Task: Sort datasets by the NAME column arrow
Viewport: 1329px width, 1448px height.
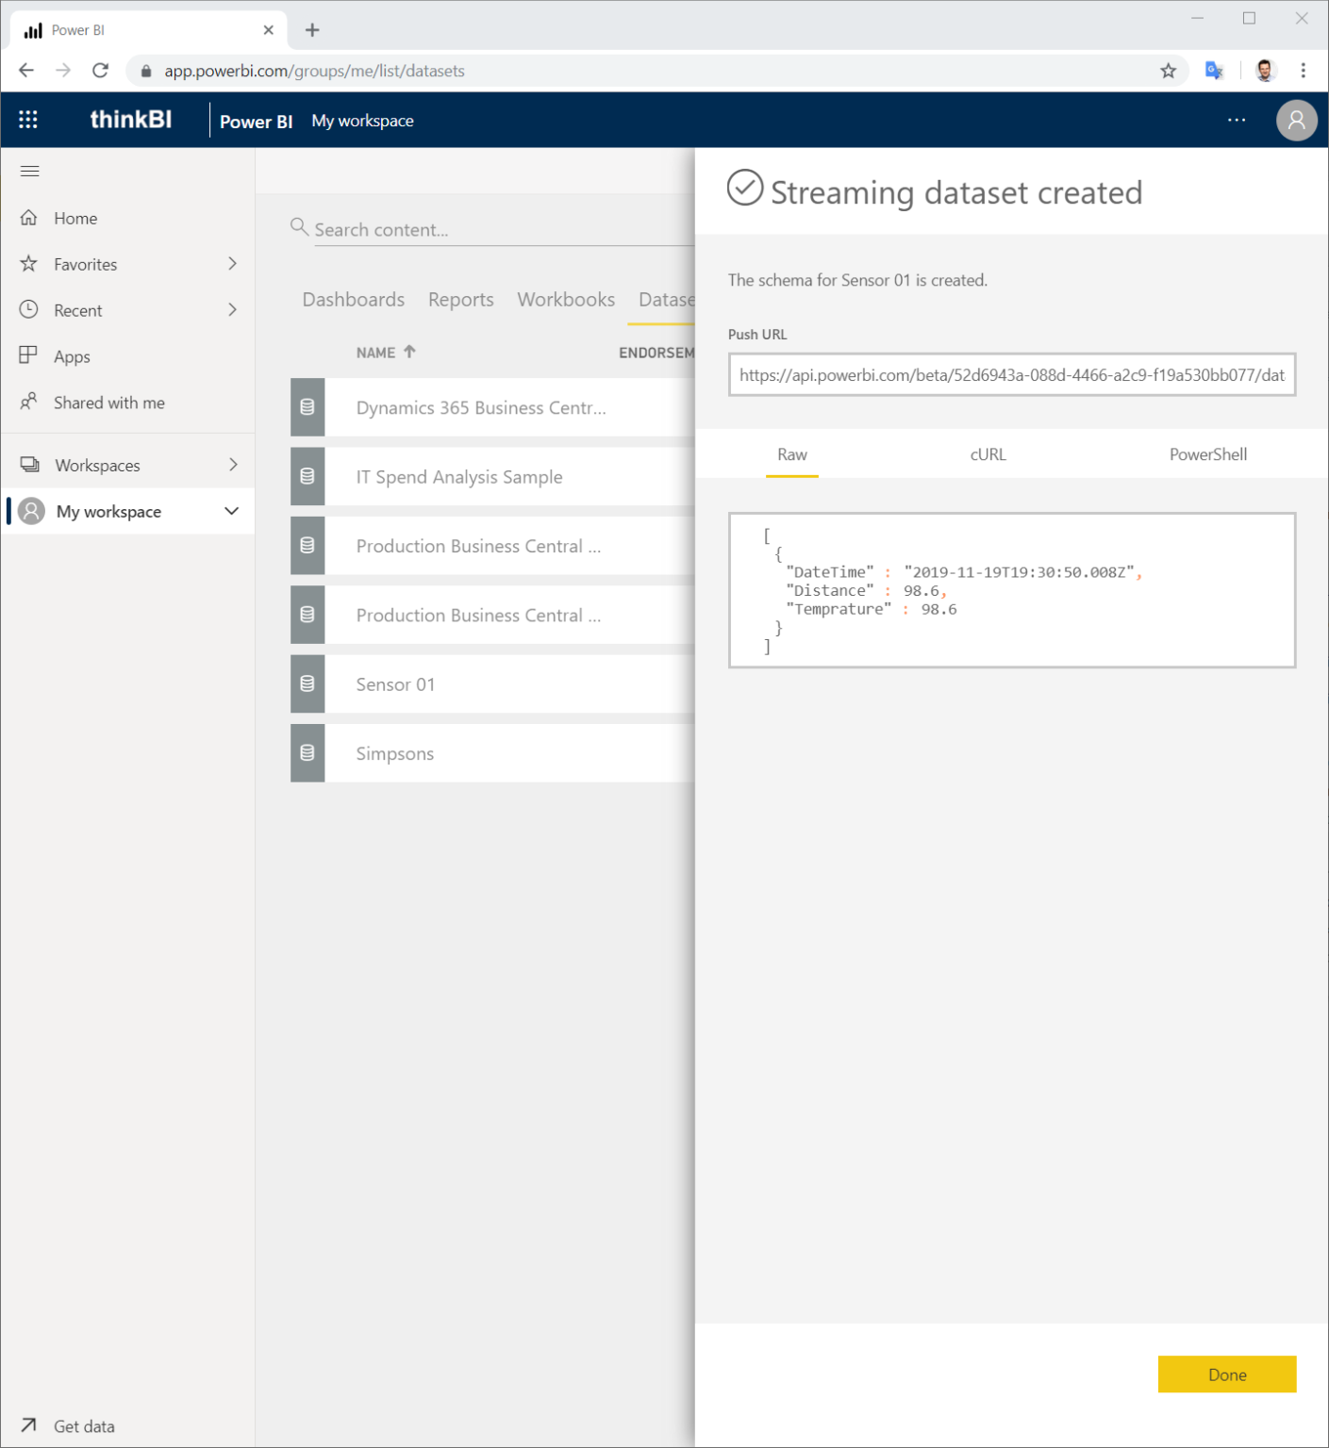Action: tap(410, 351)
